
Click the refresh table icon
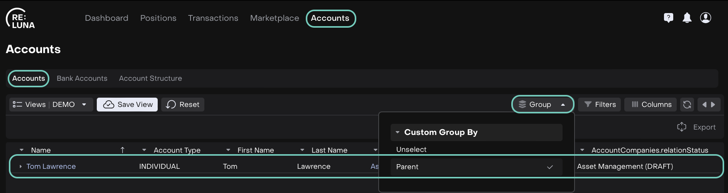(x=687, y=105)
